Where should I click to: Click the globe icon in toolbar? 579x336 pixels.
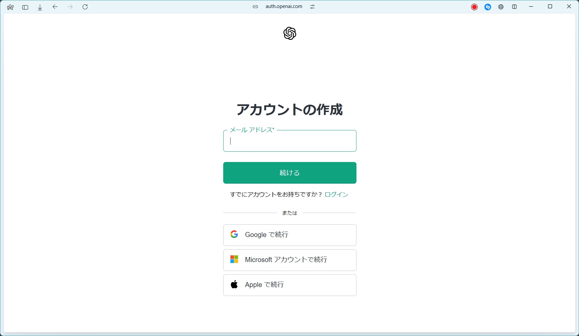pyautogui.click(x=501, y=7)
